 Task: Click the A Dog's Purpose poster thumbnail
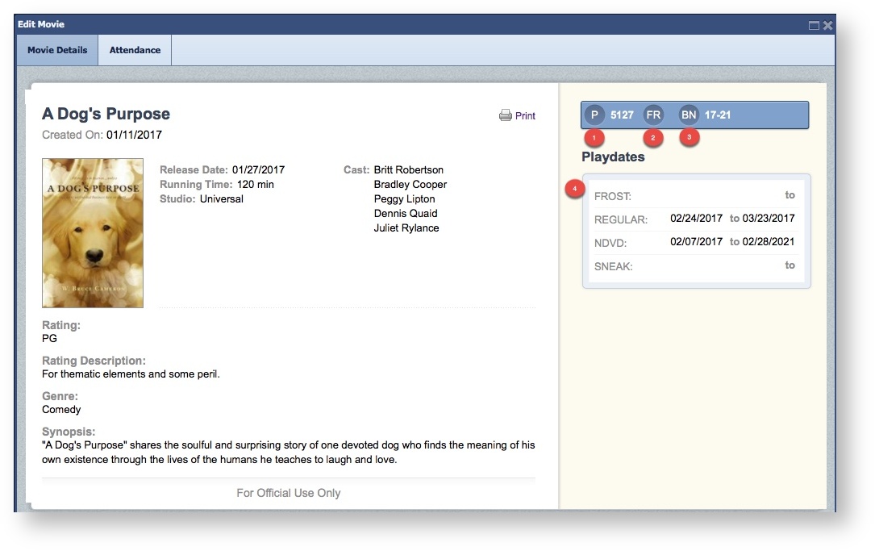point(93,233)
